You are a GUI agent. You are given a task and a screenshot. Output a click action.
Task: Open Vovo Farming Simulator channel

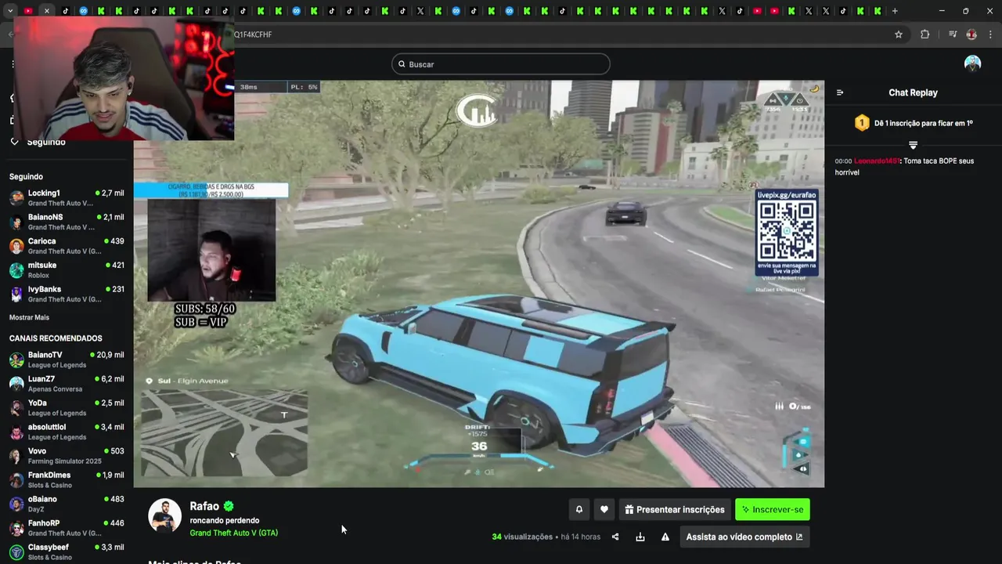67,457
